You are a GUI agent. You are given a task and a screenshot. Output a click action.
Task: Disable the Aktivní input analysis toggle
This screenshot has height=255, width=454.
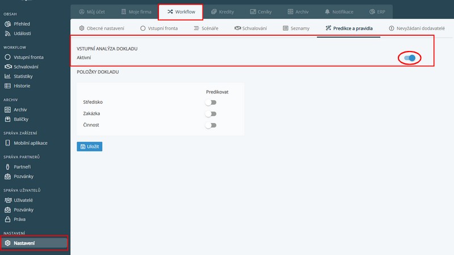click(x=410, y=58)
